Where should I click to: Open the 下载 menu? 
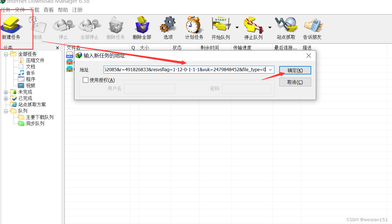(34, 10)
